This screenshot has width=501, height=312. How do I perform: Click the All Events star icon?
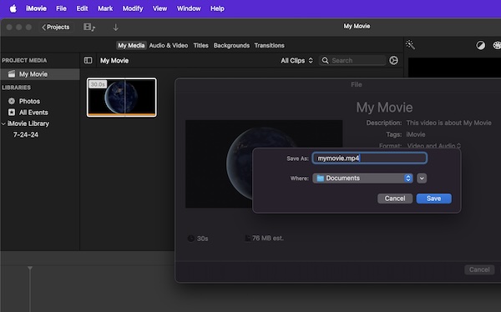pos(12,113)
